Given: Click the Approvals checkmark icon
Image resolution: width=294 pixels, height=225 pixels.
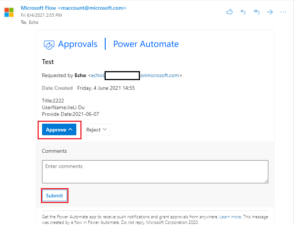Looking at the screenshot, I should 49,45.
